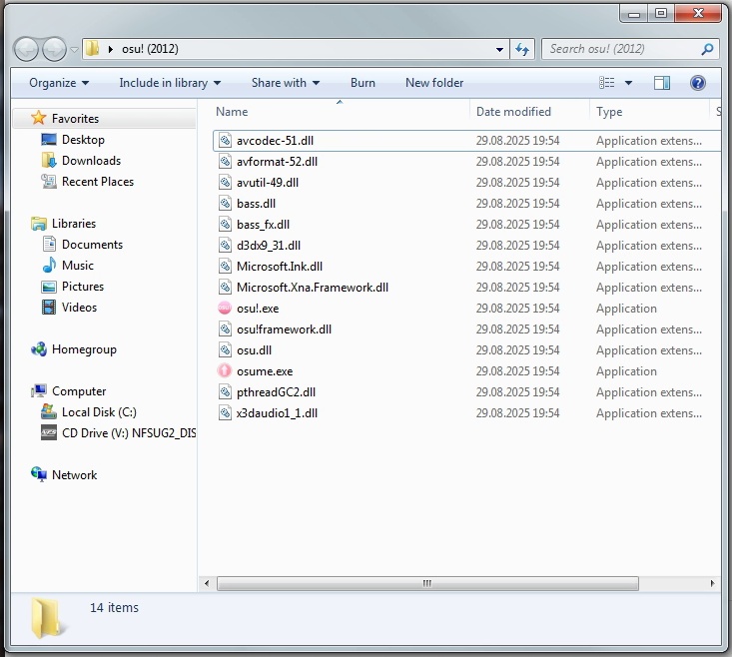This screenshot has height=657, width=732.
Task: Select the avformat-52.dll file name
Action: pyautogui.click(x=277, y=162)
